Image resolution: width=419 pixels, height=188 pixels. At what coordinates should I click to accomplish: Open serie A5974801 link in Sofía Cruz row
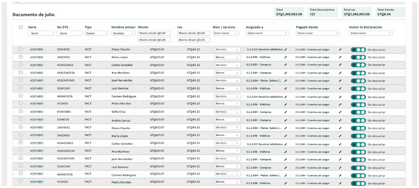(x=37, y=112)
